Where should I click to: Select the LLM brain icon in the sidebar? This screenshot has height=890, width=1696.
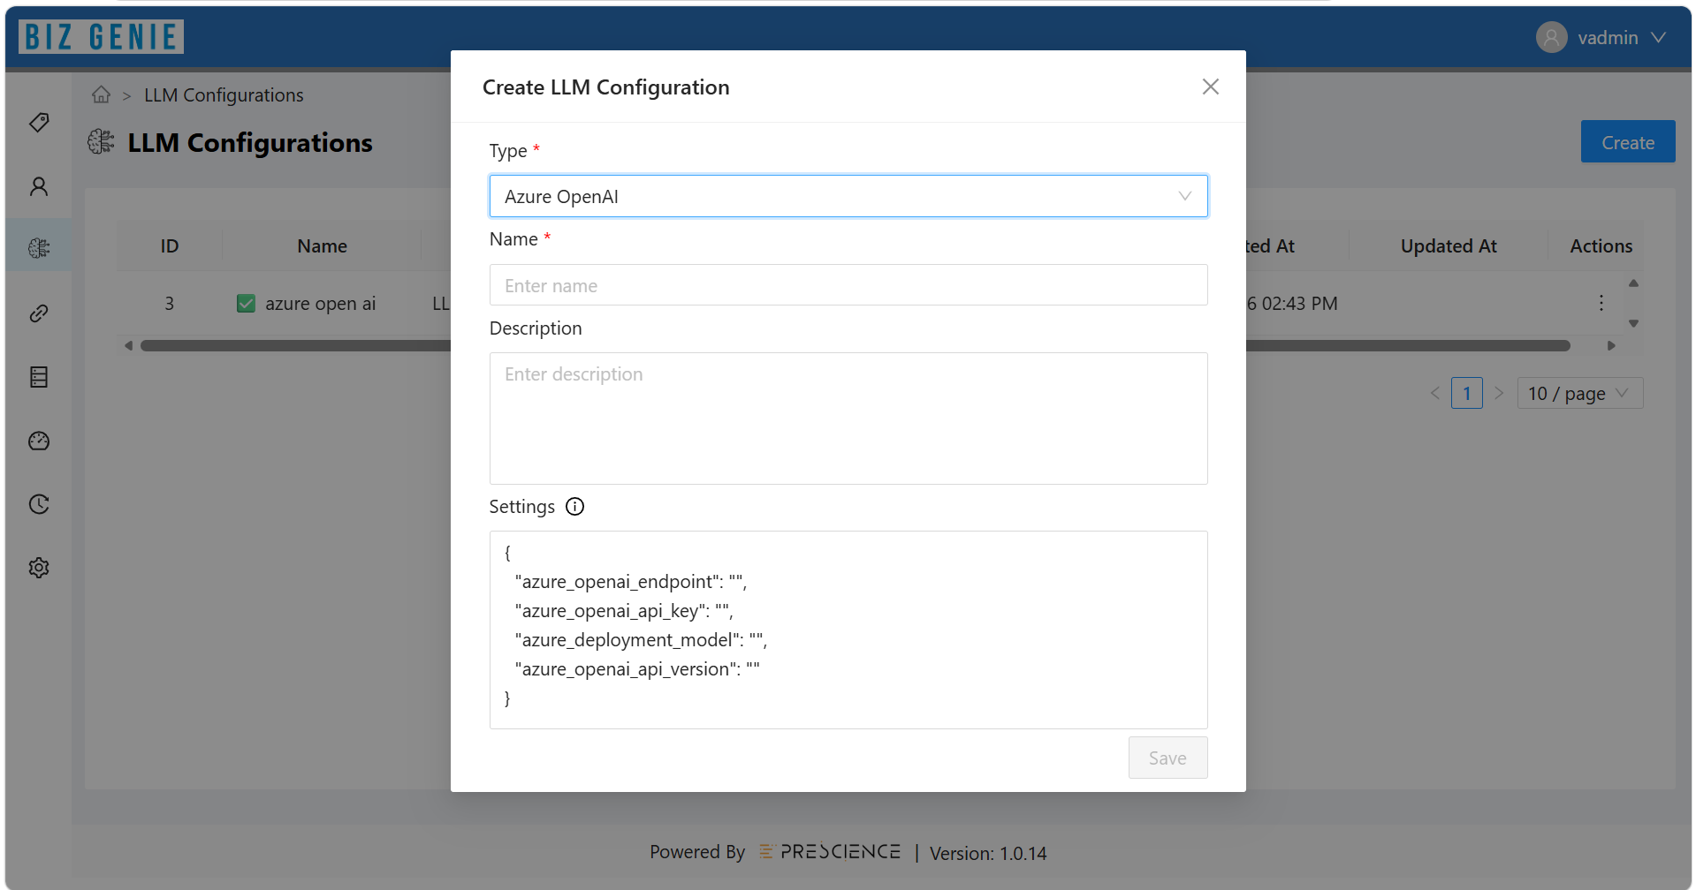pos(39,249)
